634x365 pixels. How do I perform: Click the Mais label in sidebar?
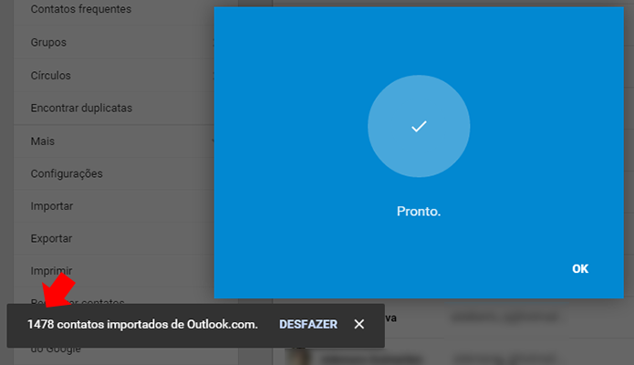(x=43, y=141)
